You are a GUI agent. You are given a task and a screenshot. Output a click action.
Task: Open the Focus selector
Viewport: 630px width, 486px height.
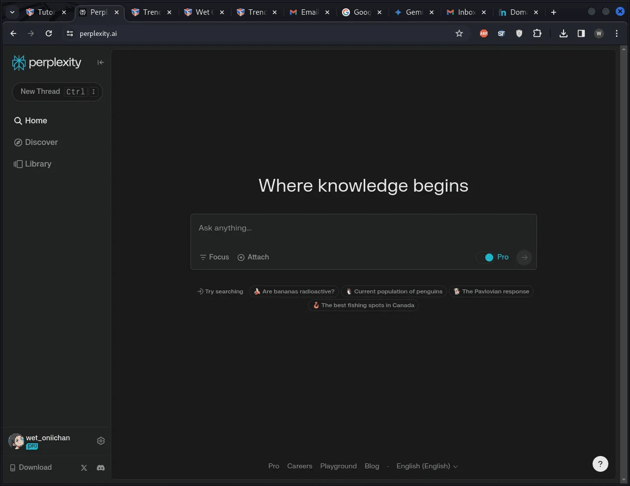click(215, 257)
